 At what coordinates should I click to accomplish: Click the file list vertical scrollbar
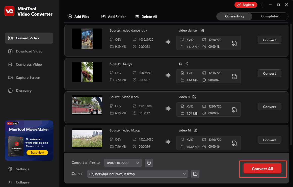point(291,84)
